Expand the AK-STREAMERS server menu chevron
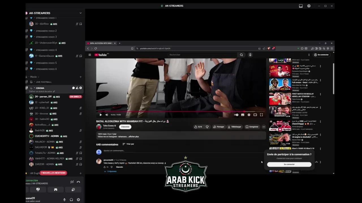The height and width of the screenshot is (203, 362). (x=80, y=13)
